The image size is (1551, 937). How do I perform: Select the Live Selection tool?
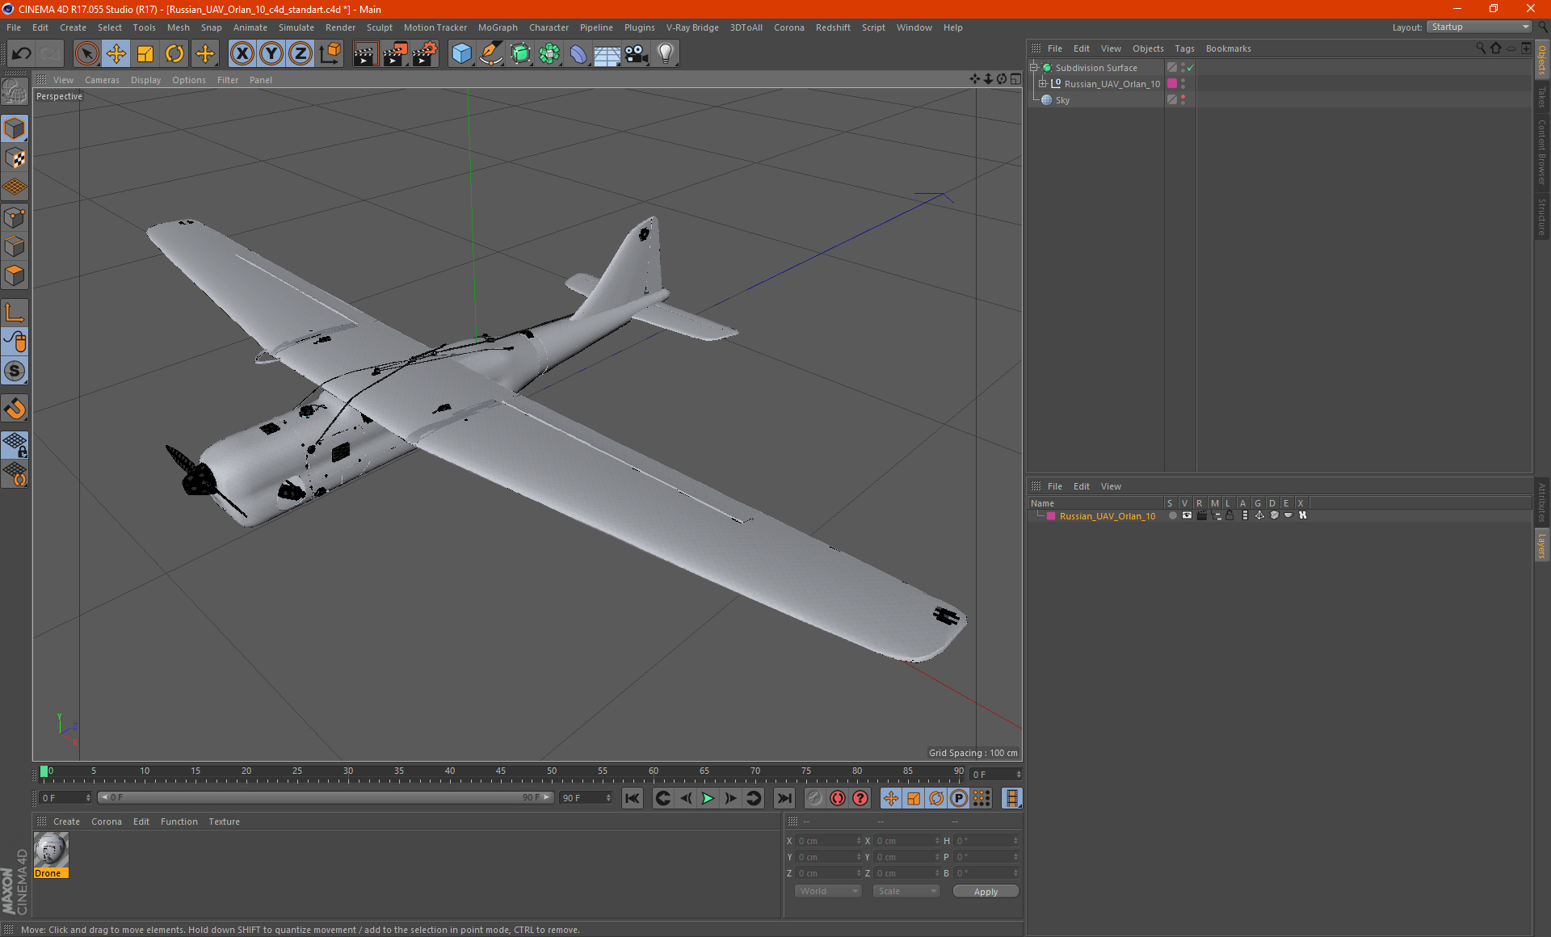coord(86,53)
